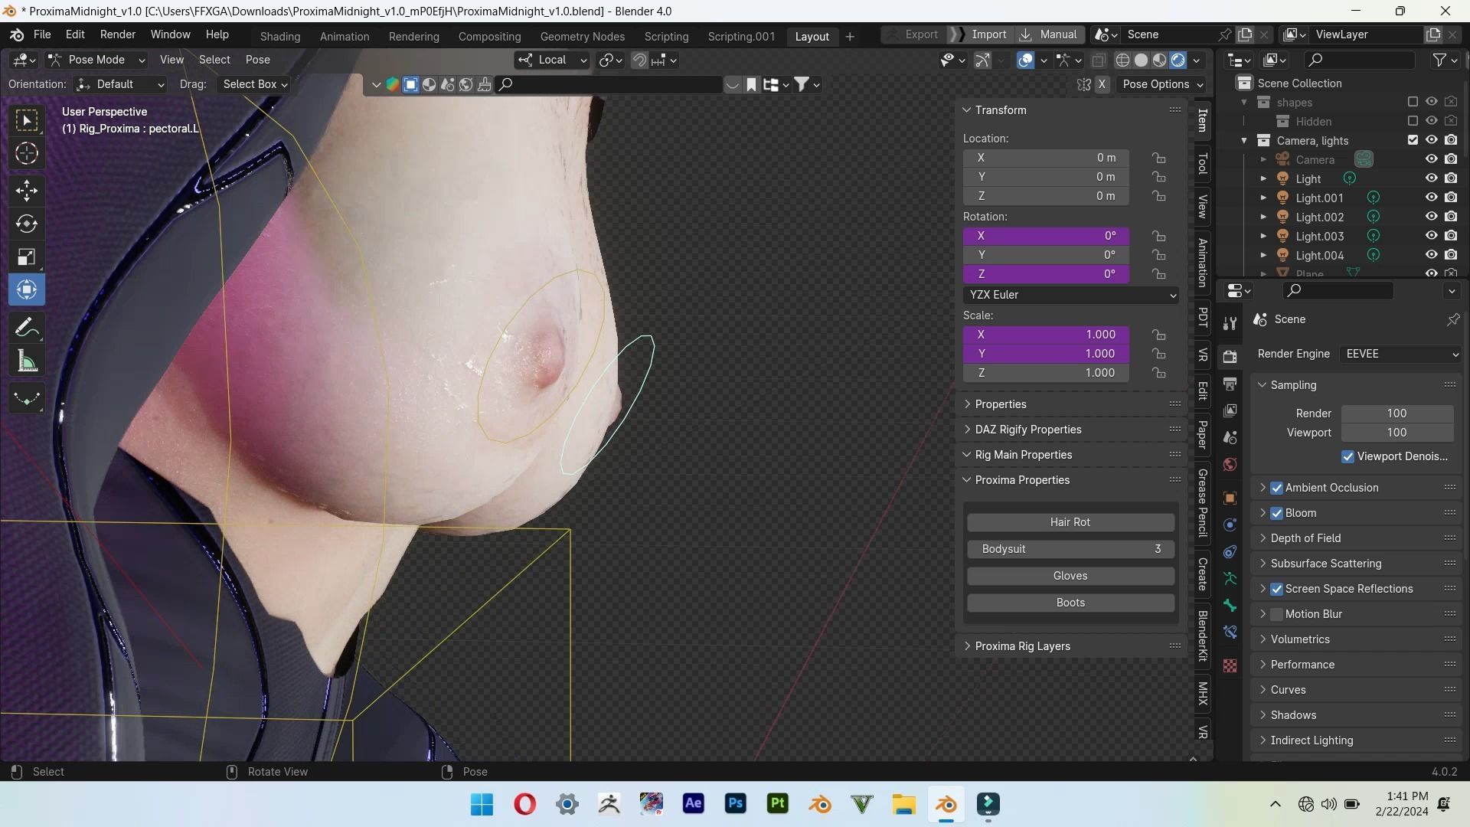Open the Render menu

(117, 34)
